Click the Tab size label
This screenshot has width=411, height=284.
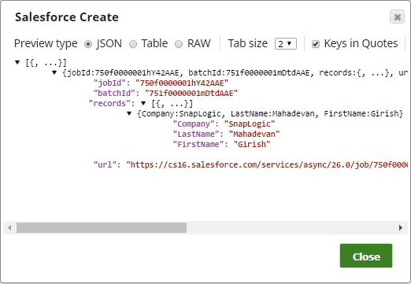pos(248,43)
